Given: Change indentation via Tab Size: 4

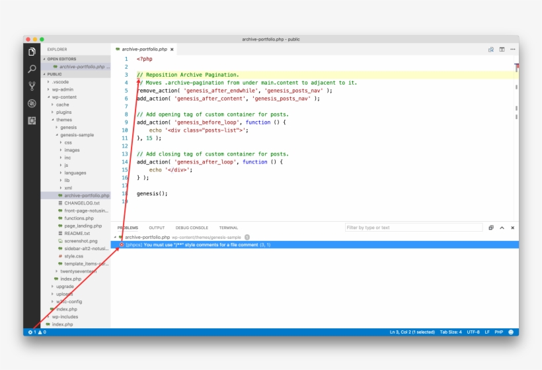Looking at the screenshot, I should coord(450,332).
